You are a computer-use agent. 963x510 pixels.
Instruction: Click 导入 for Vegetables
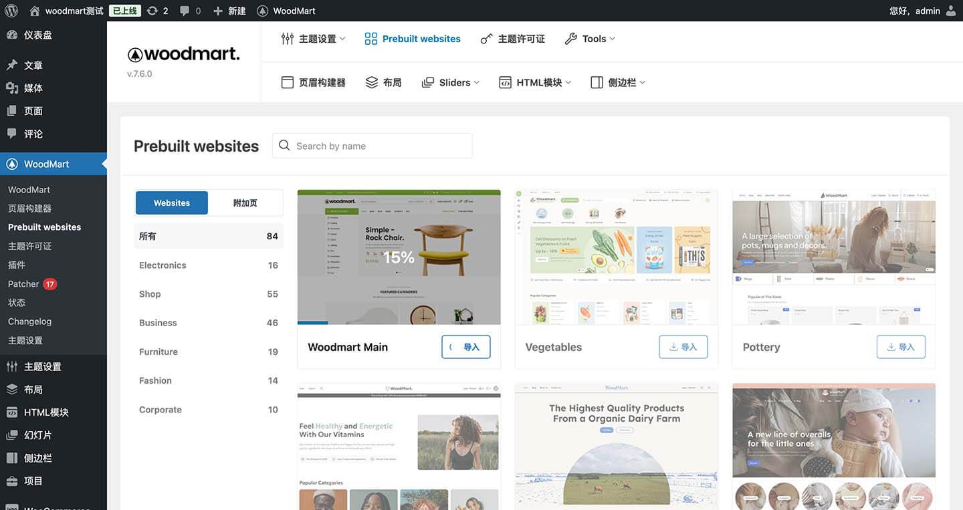point(683,347)
